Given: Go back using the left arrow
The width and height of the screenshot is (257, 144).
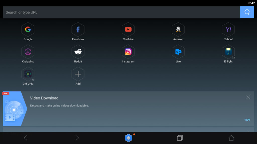Looking at the screenshot, I should click(x=26, y=138).
